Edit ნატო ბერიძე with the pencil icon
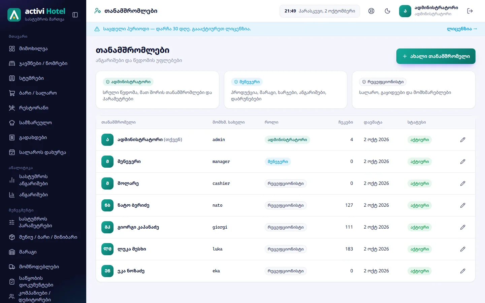Viewport: 485px width, 303px height. (463, 205)
